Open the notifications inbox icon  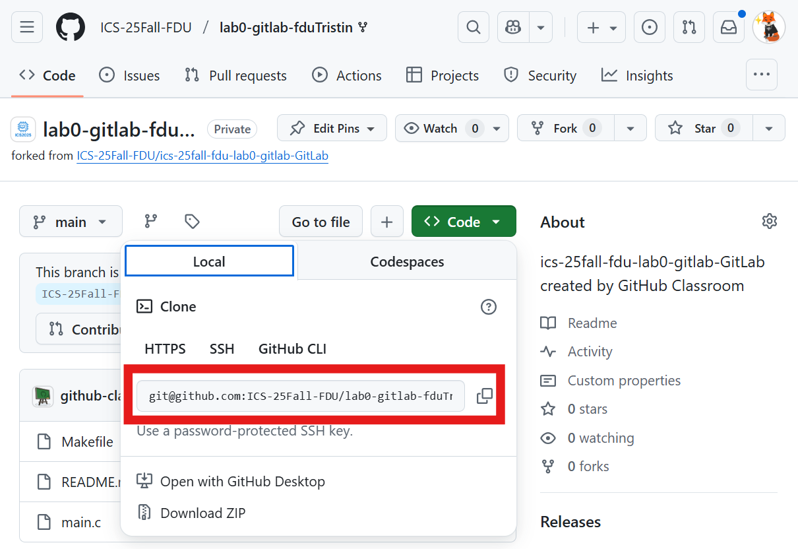tap(728, 27)
